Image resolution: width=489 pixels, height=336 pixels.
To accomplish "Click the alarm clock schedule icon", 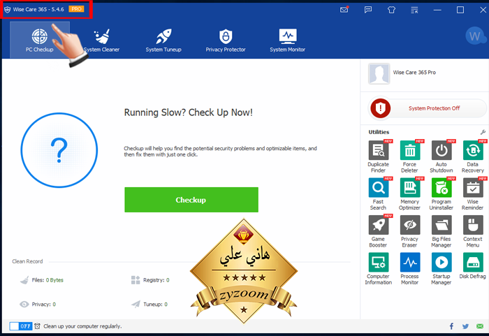I will [37, 326].
